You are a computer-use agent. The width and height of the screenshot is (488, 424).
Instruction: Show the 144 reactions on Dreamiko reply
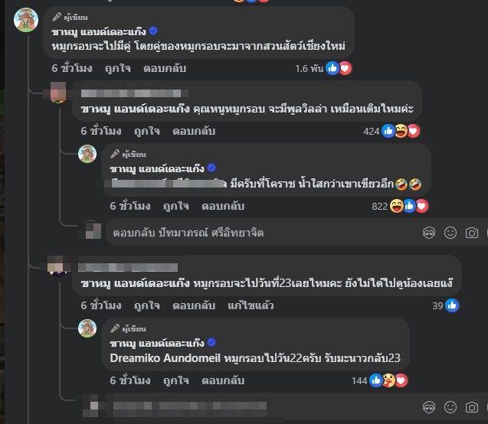[x=379, y=380]
